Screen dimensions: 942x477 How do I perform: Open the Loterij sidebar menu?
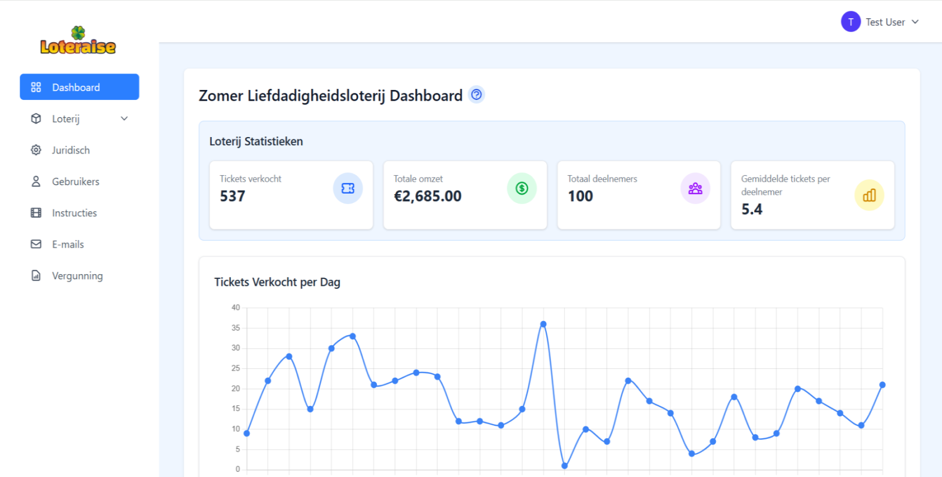coord(66,119)
